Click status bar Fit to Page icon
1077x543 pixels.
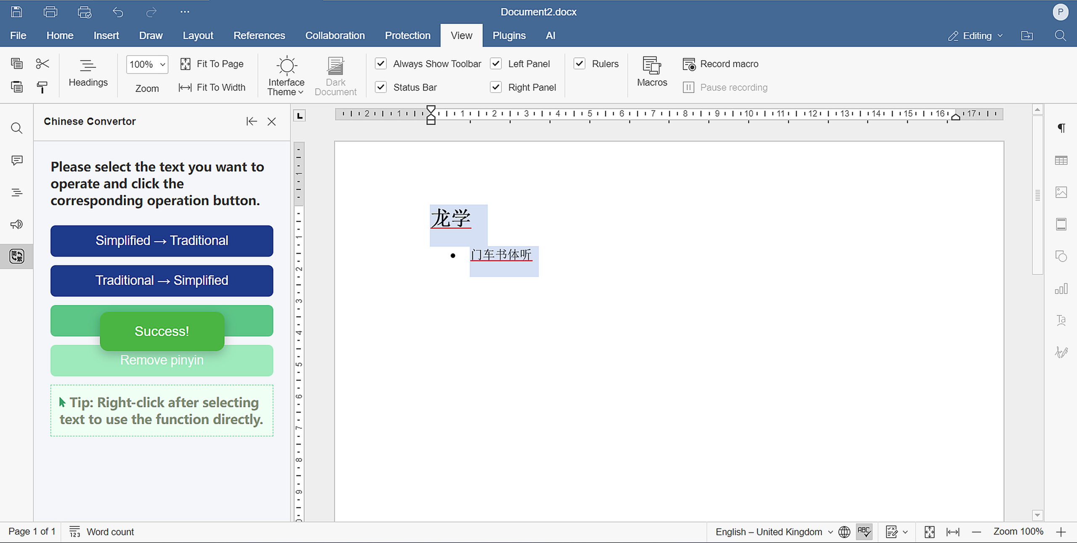click(x=929, y=532)
